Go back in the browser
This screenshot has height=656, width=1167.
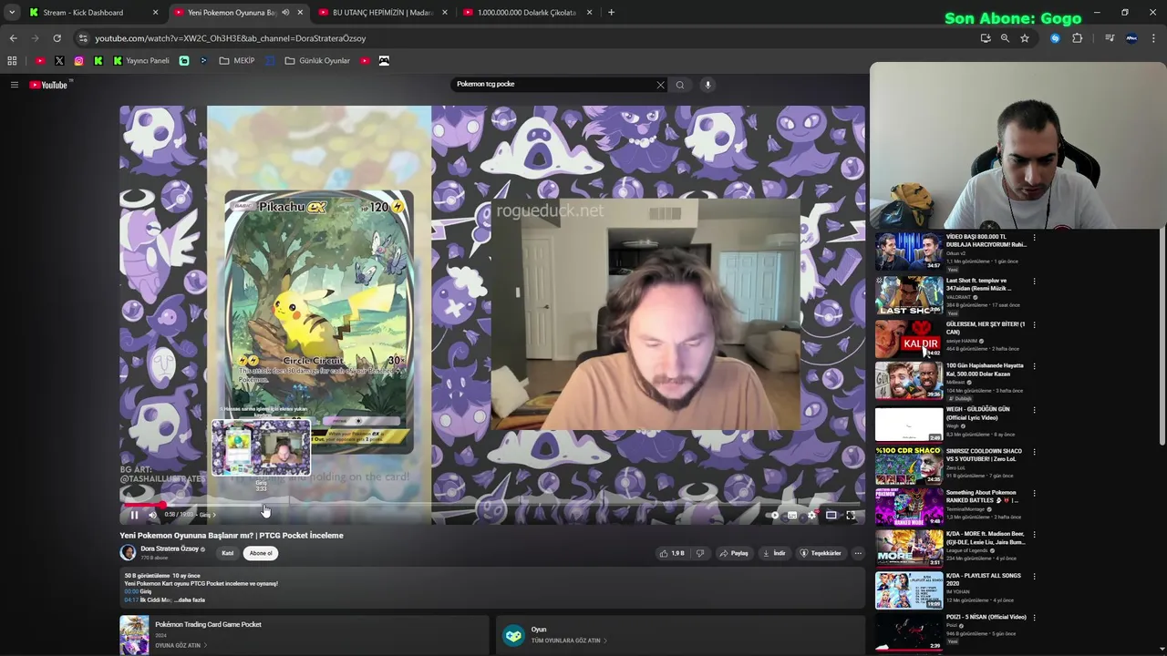(13, 38)
